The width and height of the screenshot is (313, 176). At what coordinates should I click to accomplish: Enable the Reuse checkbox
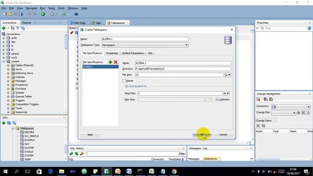tap(124, 81)
